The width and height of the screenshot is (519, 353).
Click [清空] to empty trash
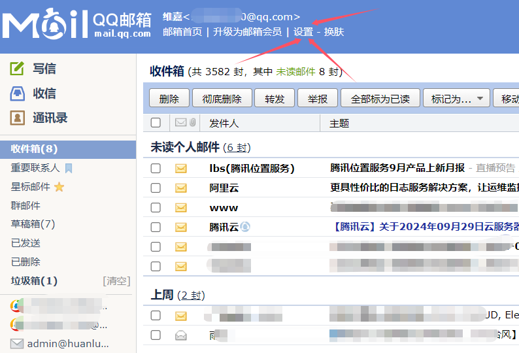tap(116, 281)
